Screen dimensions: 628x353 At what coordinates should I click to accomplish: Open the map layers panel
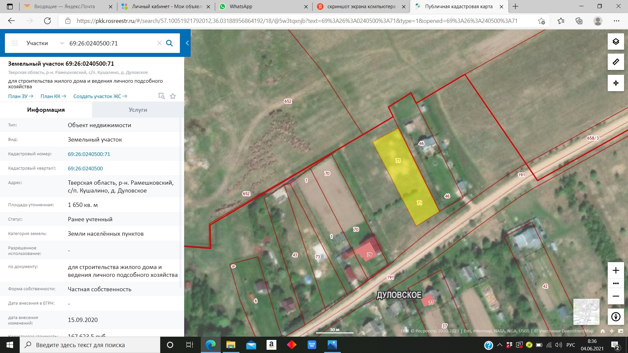tap(616, 42)
